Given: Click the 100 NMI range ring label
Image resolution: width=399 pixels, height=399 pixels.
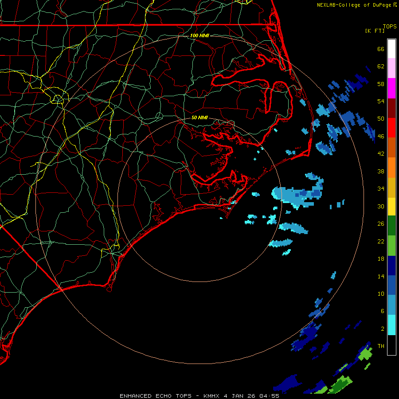Looking at the screenshot, I should pyautogui.click(x=199, y=35).
